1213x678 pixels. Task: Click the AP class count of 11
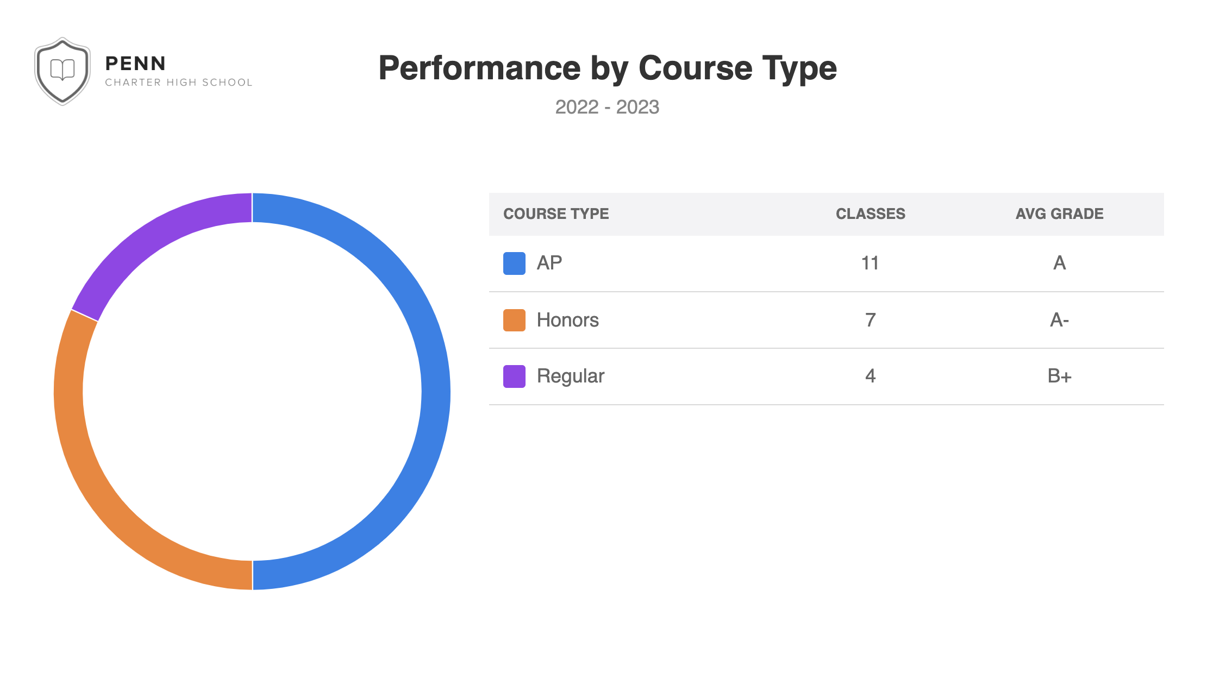[x=870, y=263]
